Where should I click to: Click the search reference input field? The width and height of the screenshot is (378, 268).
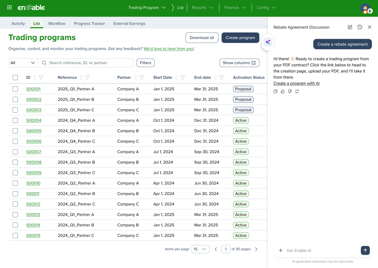point(89,63)
